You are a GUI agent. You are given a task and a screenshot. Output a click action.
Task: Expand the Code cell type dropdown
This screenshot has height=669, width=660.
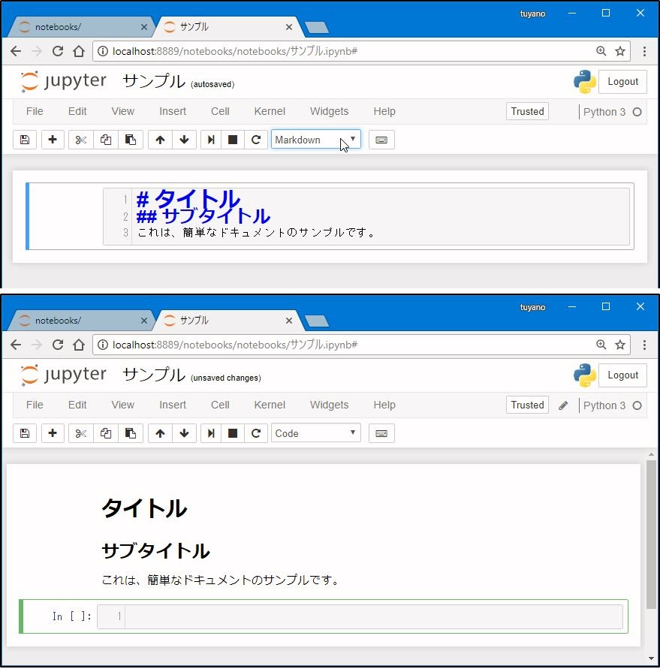pyautogui.click(x=315, y=433)
